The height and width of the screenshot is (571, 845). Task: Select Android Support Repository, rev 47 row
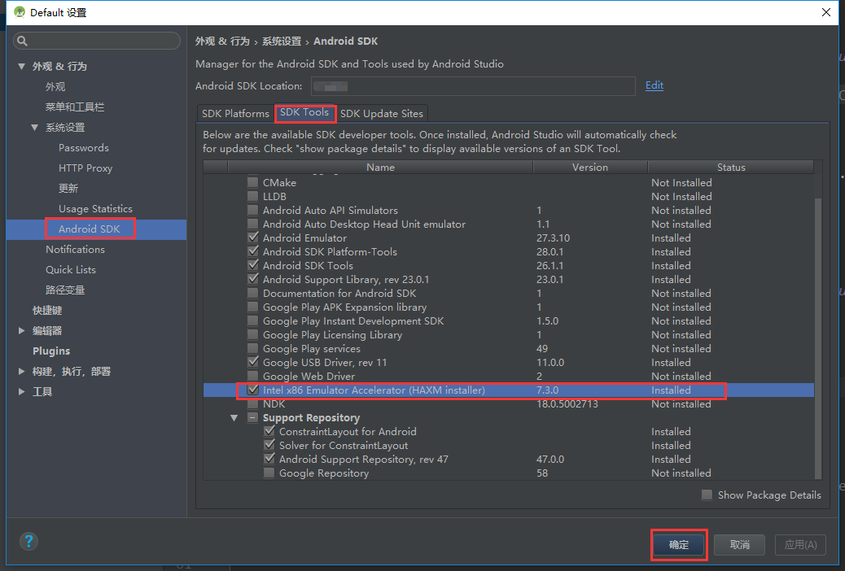click(x=508, y=459)
